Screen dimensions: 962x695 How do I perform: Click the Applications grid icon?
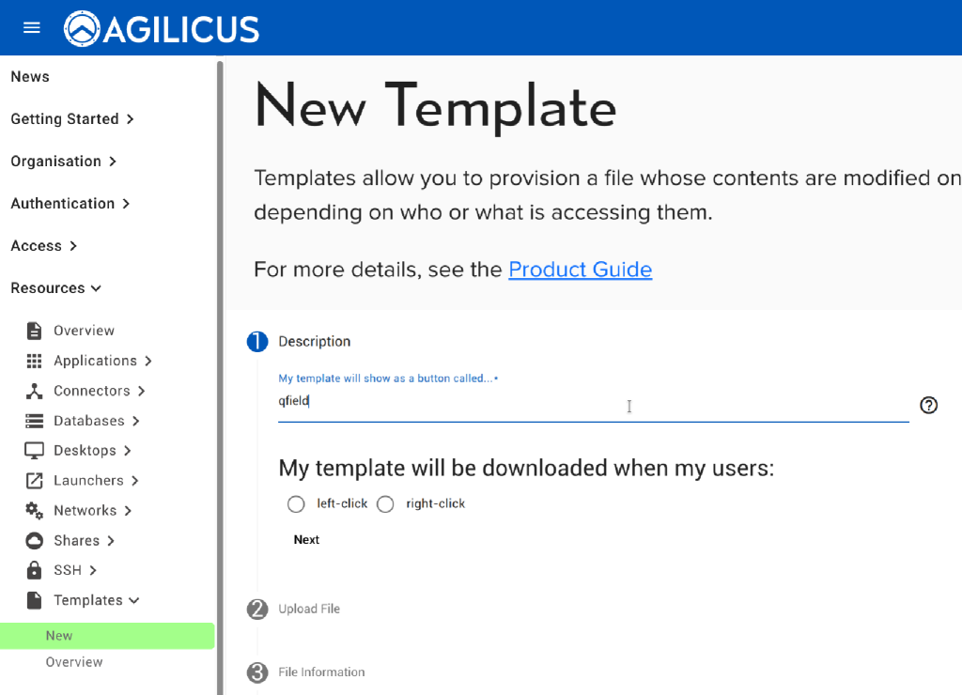[35, 361]
